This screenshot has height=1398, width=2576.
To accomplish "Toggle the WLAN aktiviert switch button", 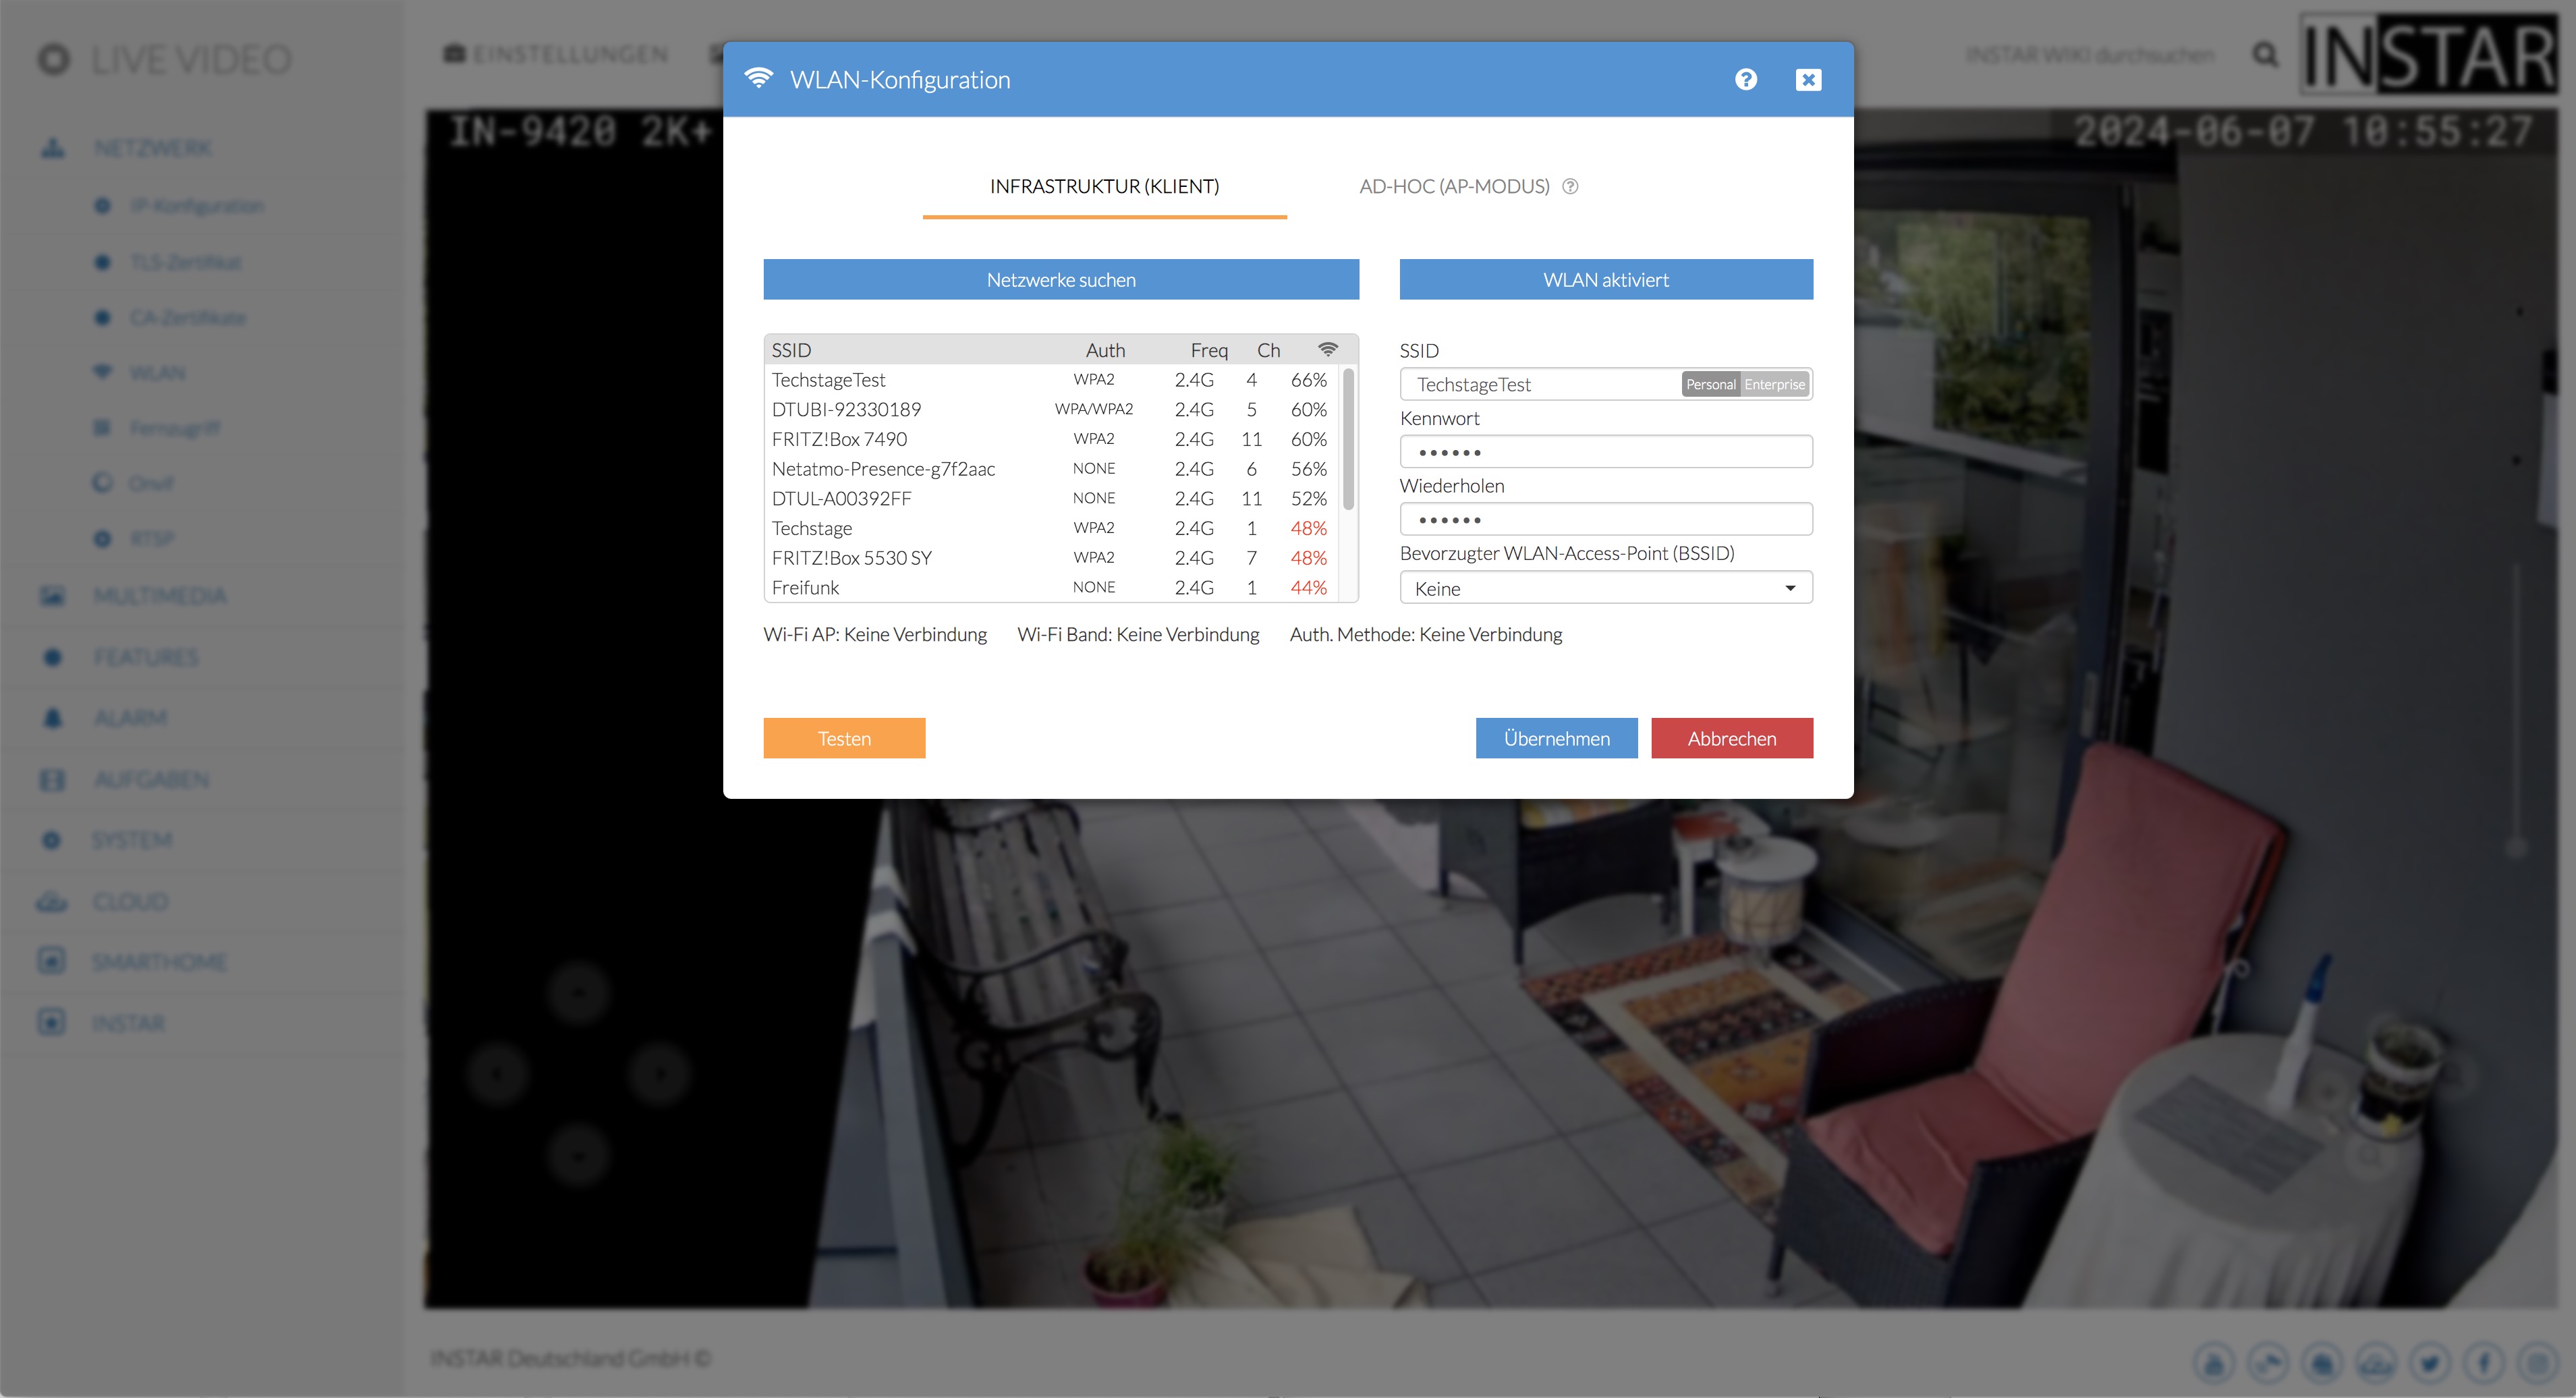I will [x=1605, y=280].
